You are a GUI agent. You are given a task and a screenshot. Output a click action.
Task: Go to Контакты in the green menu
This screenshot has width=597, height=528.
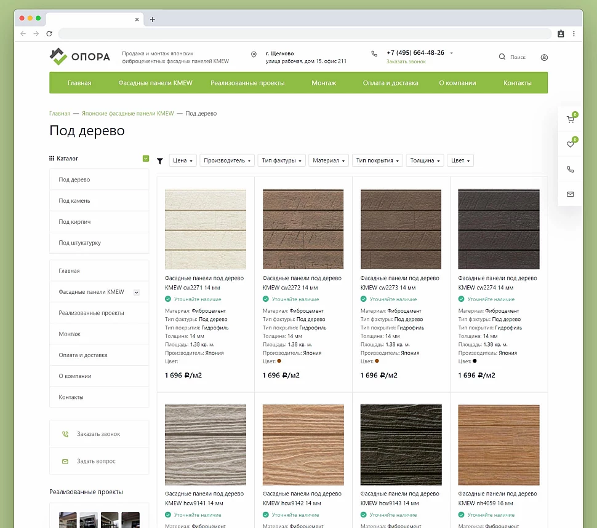tap(517, 83)
